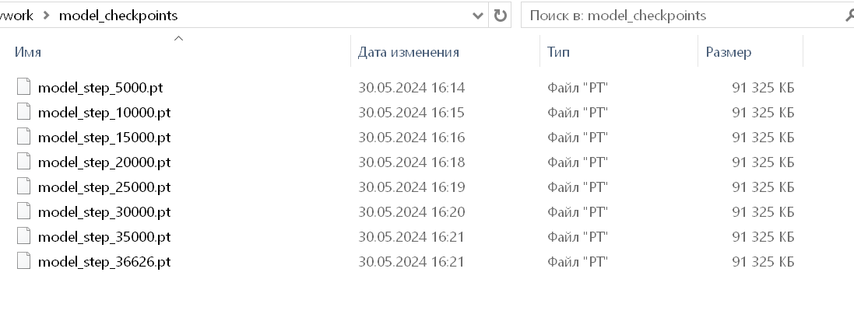
Task: Select the model_step_15000.pt file icon
Action: click(x=23, y=137)
